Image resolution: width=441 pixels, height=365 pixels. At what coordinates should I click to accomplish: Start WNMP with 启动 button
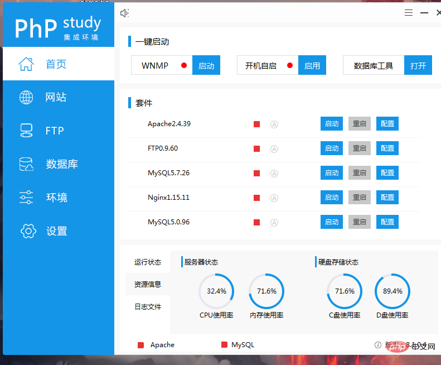(206, 65)
